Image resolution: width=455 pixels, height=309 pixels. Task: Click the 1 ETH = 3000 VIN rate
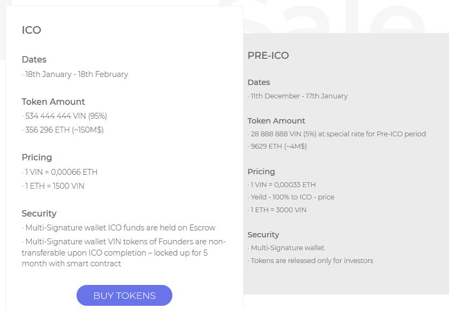277,210
